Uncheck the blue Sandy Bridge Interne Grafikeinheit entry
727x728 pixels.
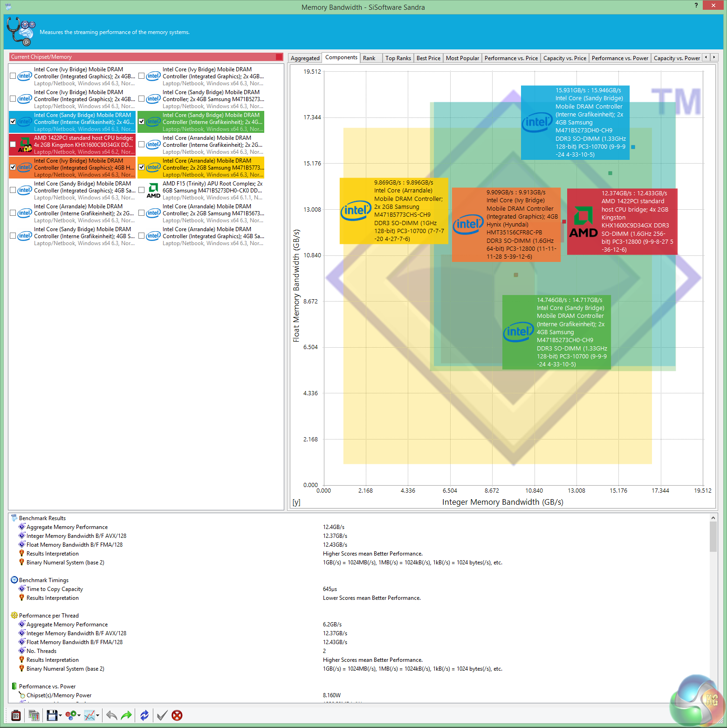[13, 122]
